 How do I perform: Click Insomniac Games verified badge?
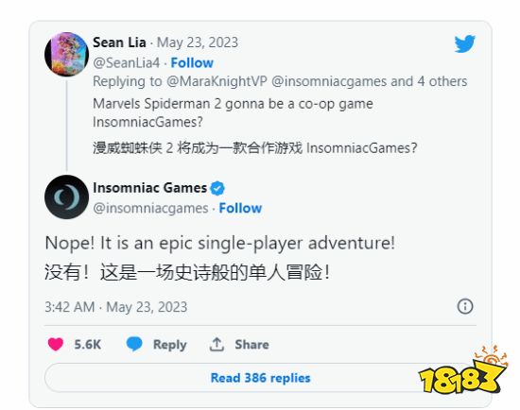[x=217, y=188]
